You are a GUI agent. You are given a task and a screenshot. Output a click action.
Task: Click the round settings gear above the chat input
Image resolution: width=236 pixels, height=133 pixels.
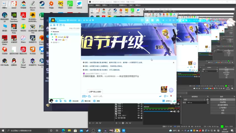pos(171,90)
